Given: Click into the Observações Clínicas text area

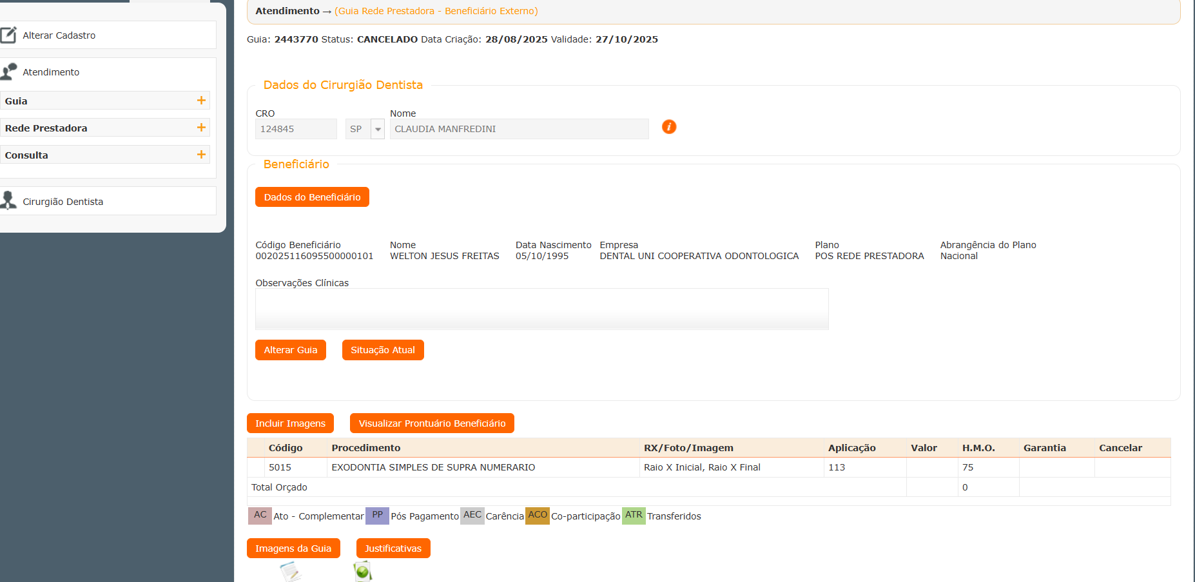Looking at the screenshot, I should (541, 309).
